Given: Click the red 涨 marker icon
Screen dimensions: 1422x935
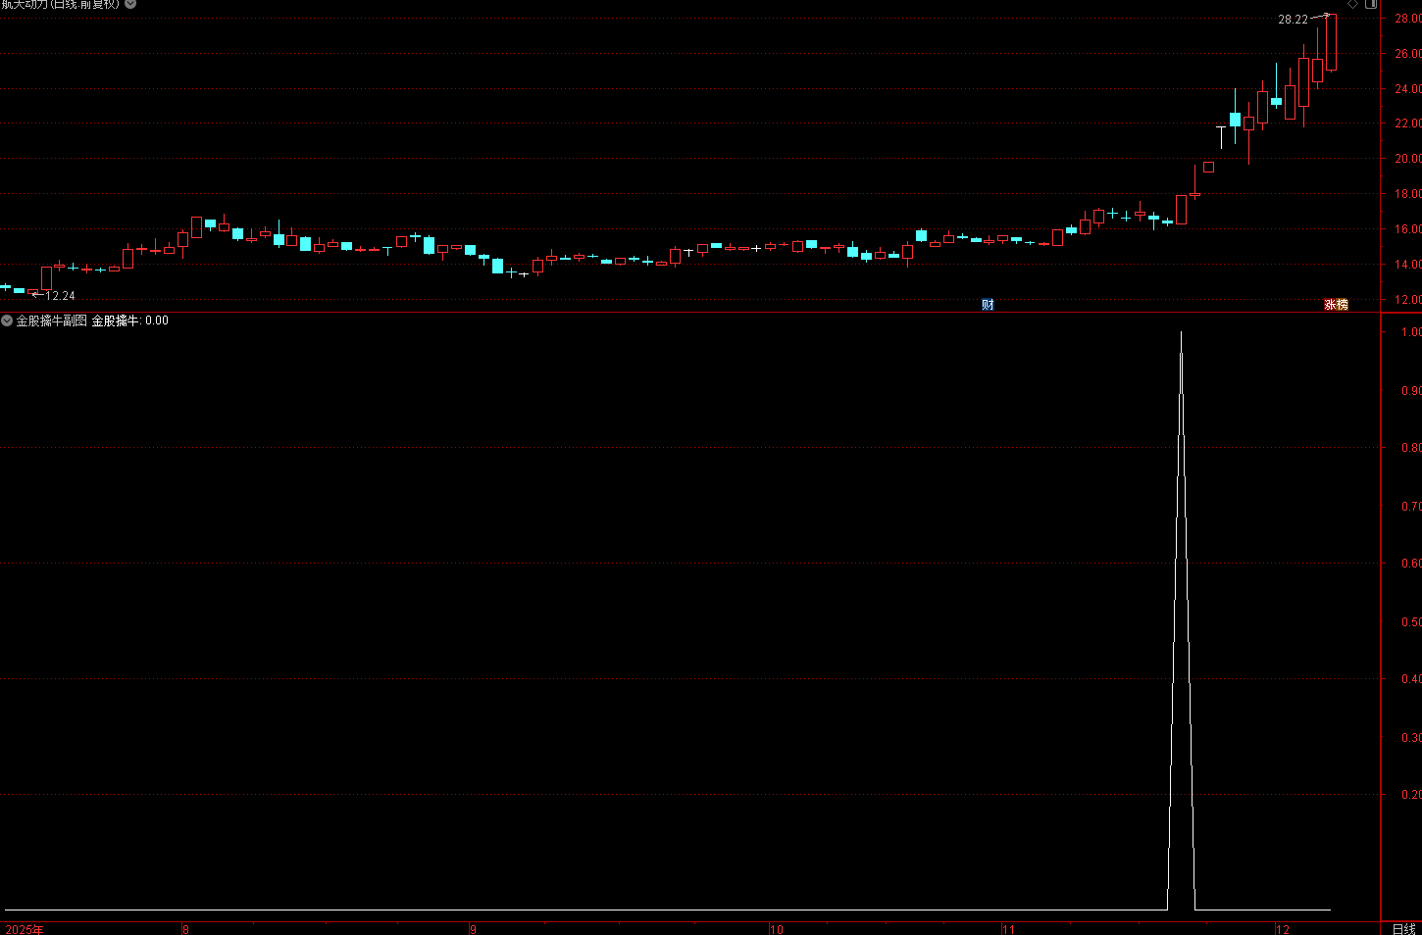Looking at the screenshot, I should pyautogui.click(x=1330, y=305).
